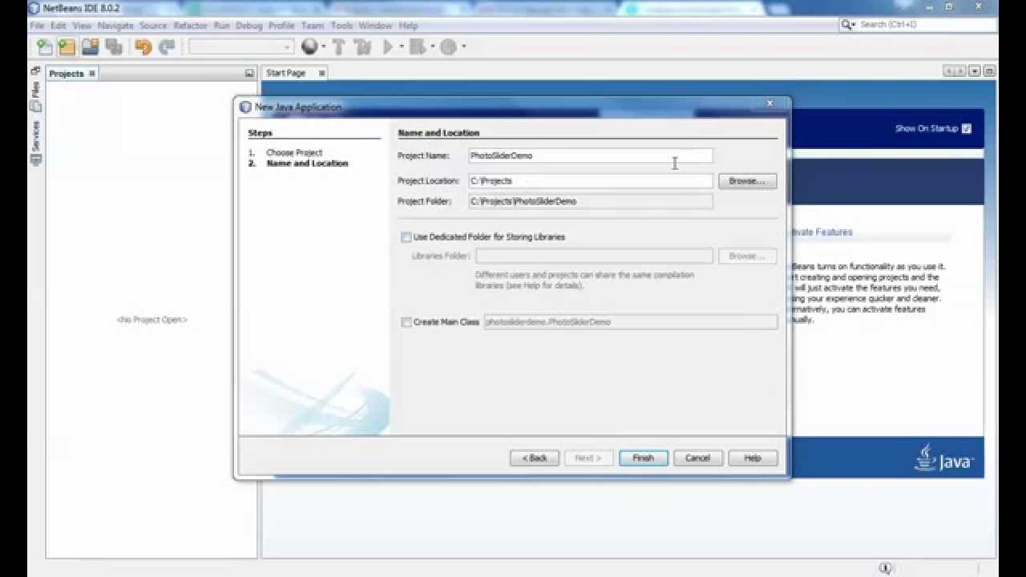
Task: Click the search magnifier icon
Action: tap(847, 25)
